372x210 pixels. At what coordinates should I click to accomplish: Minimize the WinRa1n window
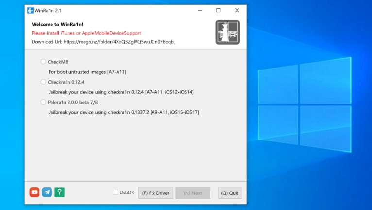(200, 10)
